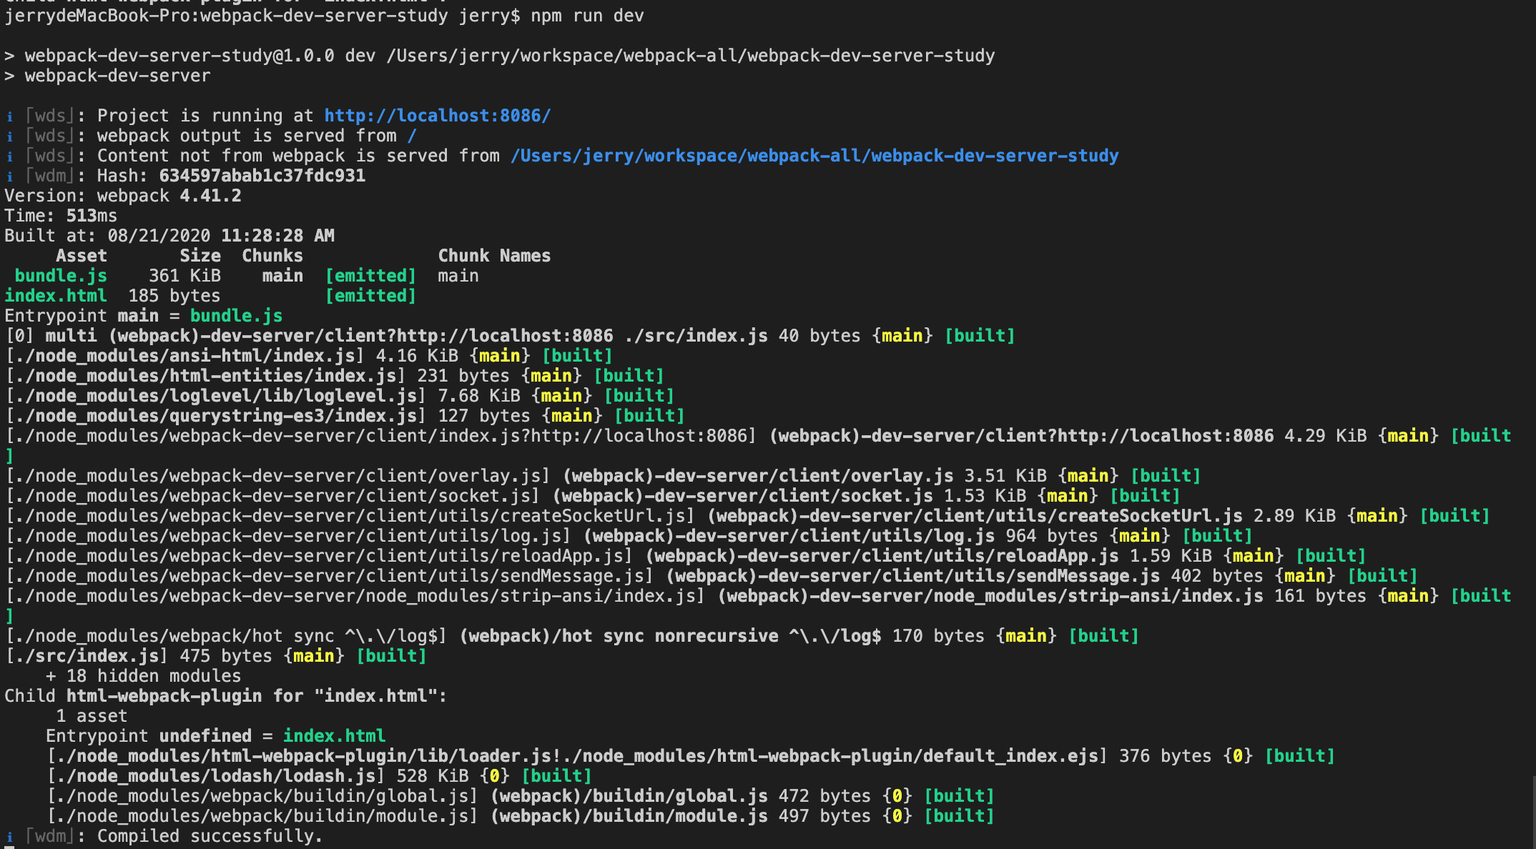Click the bracketed createSocketUrl.js module path
The width and height of the screenshot is (1536, 849).
pyautogui.click(x=350, y=516)
